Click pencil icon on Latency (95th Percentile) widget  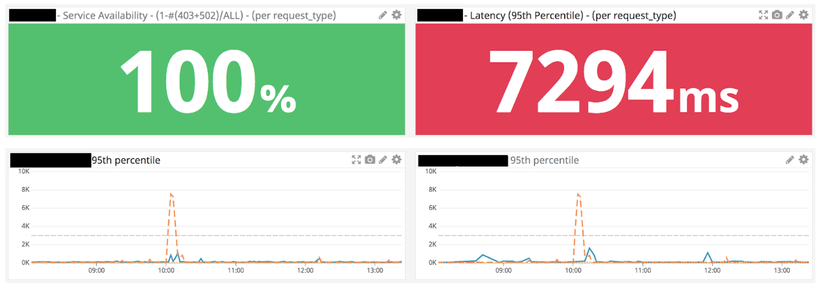[790, 15]
